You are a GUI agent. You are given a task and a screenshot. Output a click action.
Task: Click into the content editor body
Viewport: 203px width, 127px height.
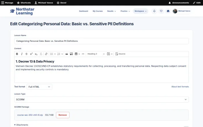click(101, 70)
